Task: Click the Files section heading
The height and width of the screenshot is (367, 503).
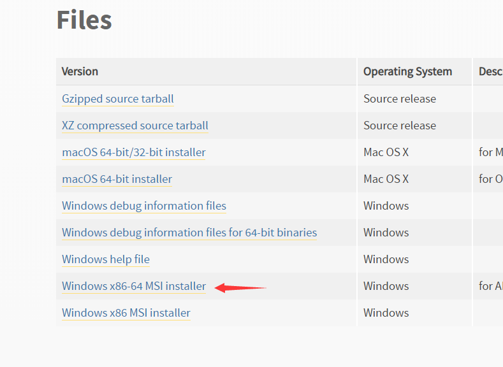Action: 84,20
